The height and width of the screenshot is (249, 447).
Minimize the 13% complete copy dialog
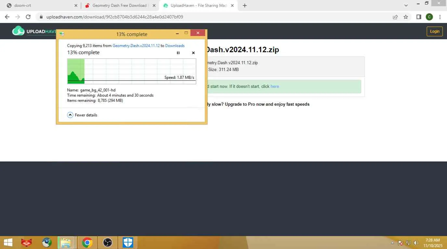[x=177, y=33]
